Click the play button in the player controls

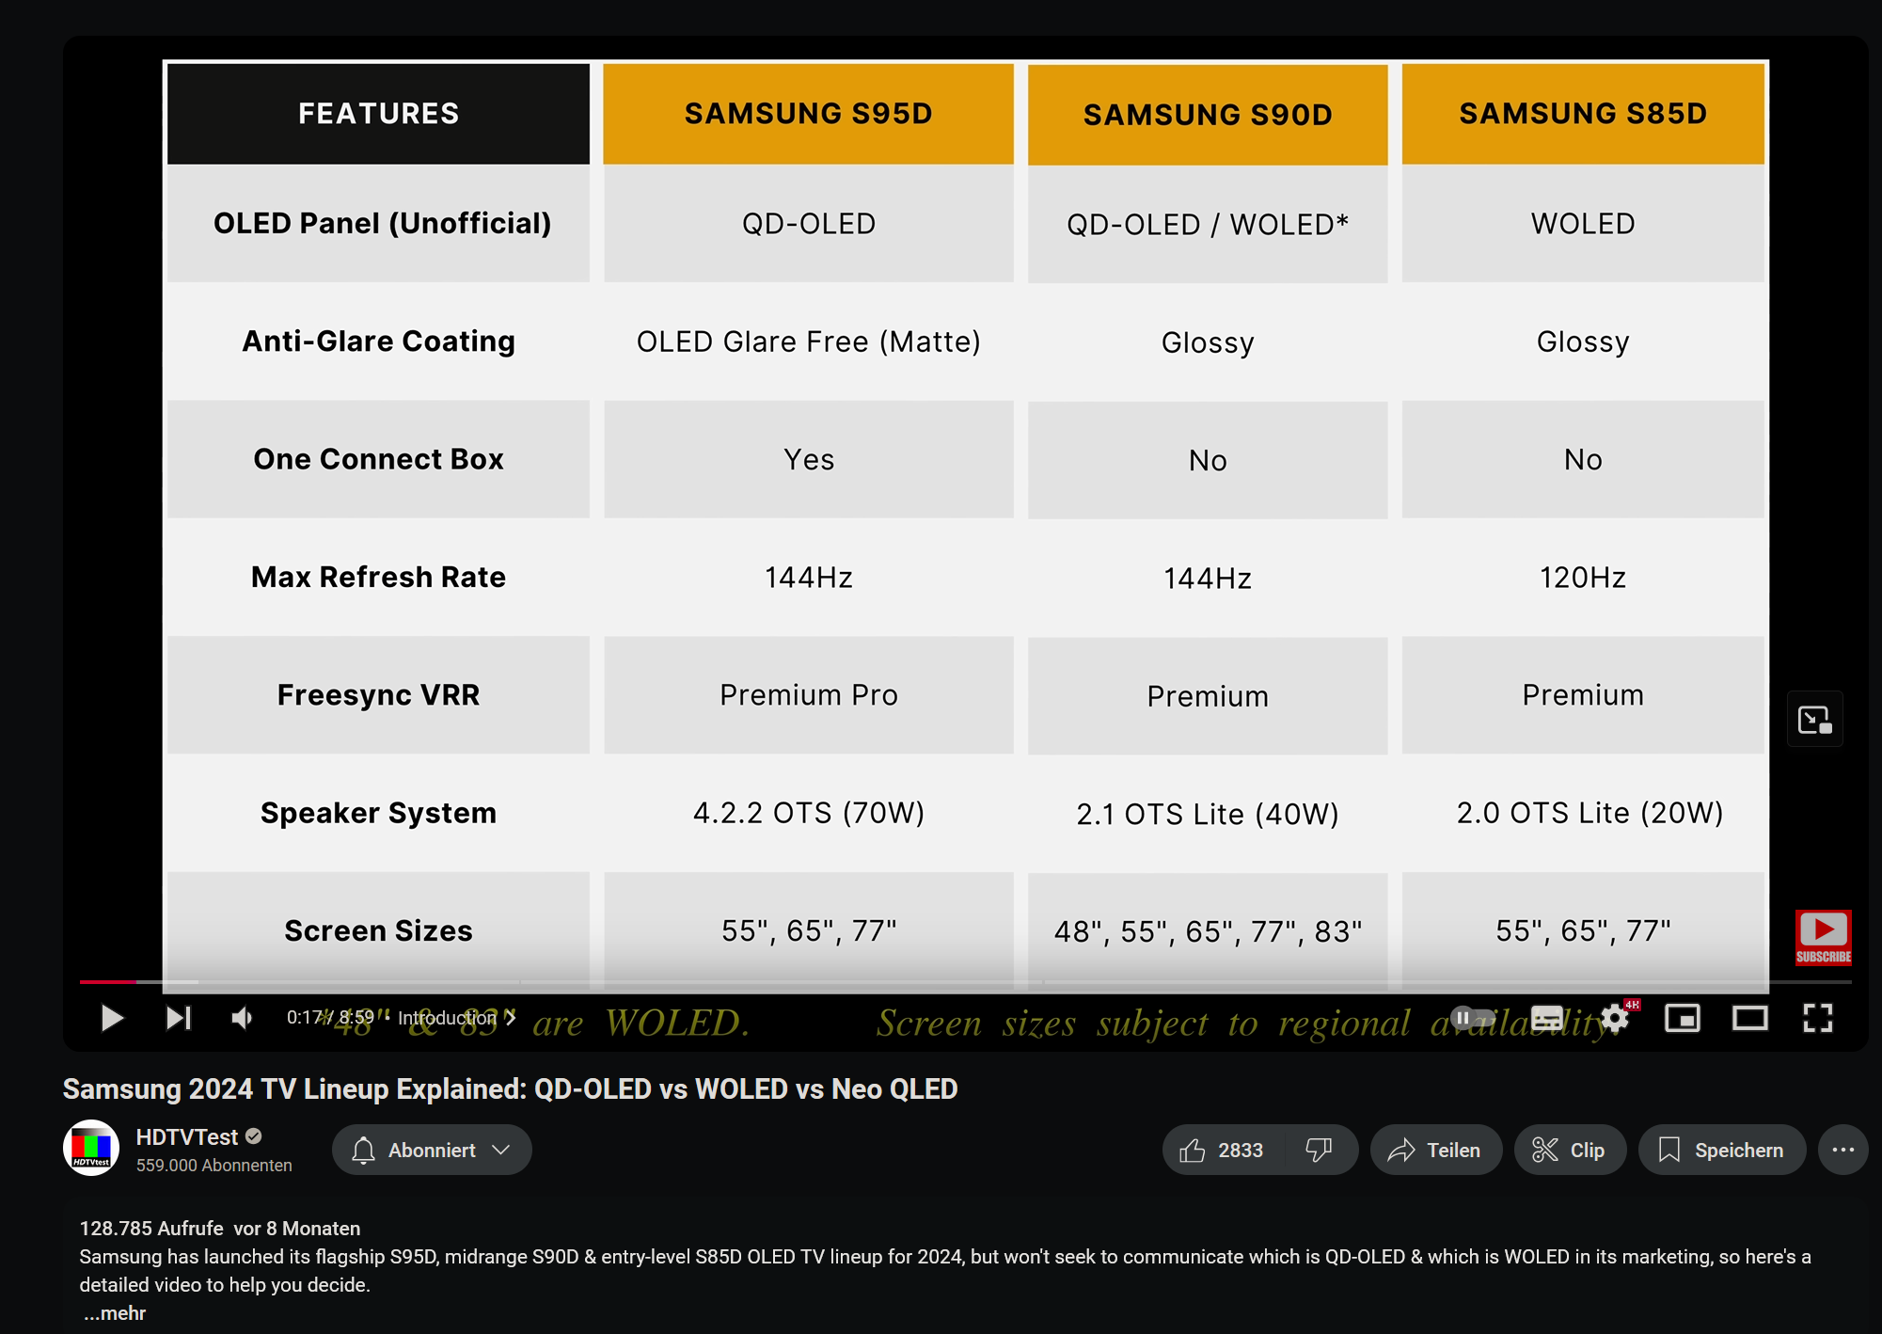click(x=112, y=1018)
